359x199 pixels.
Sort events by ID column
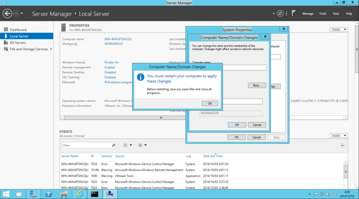pos(92,156)
